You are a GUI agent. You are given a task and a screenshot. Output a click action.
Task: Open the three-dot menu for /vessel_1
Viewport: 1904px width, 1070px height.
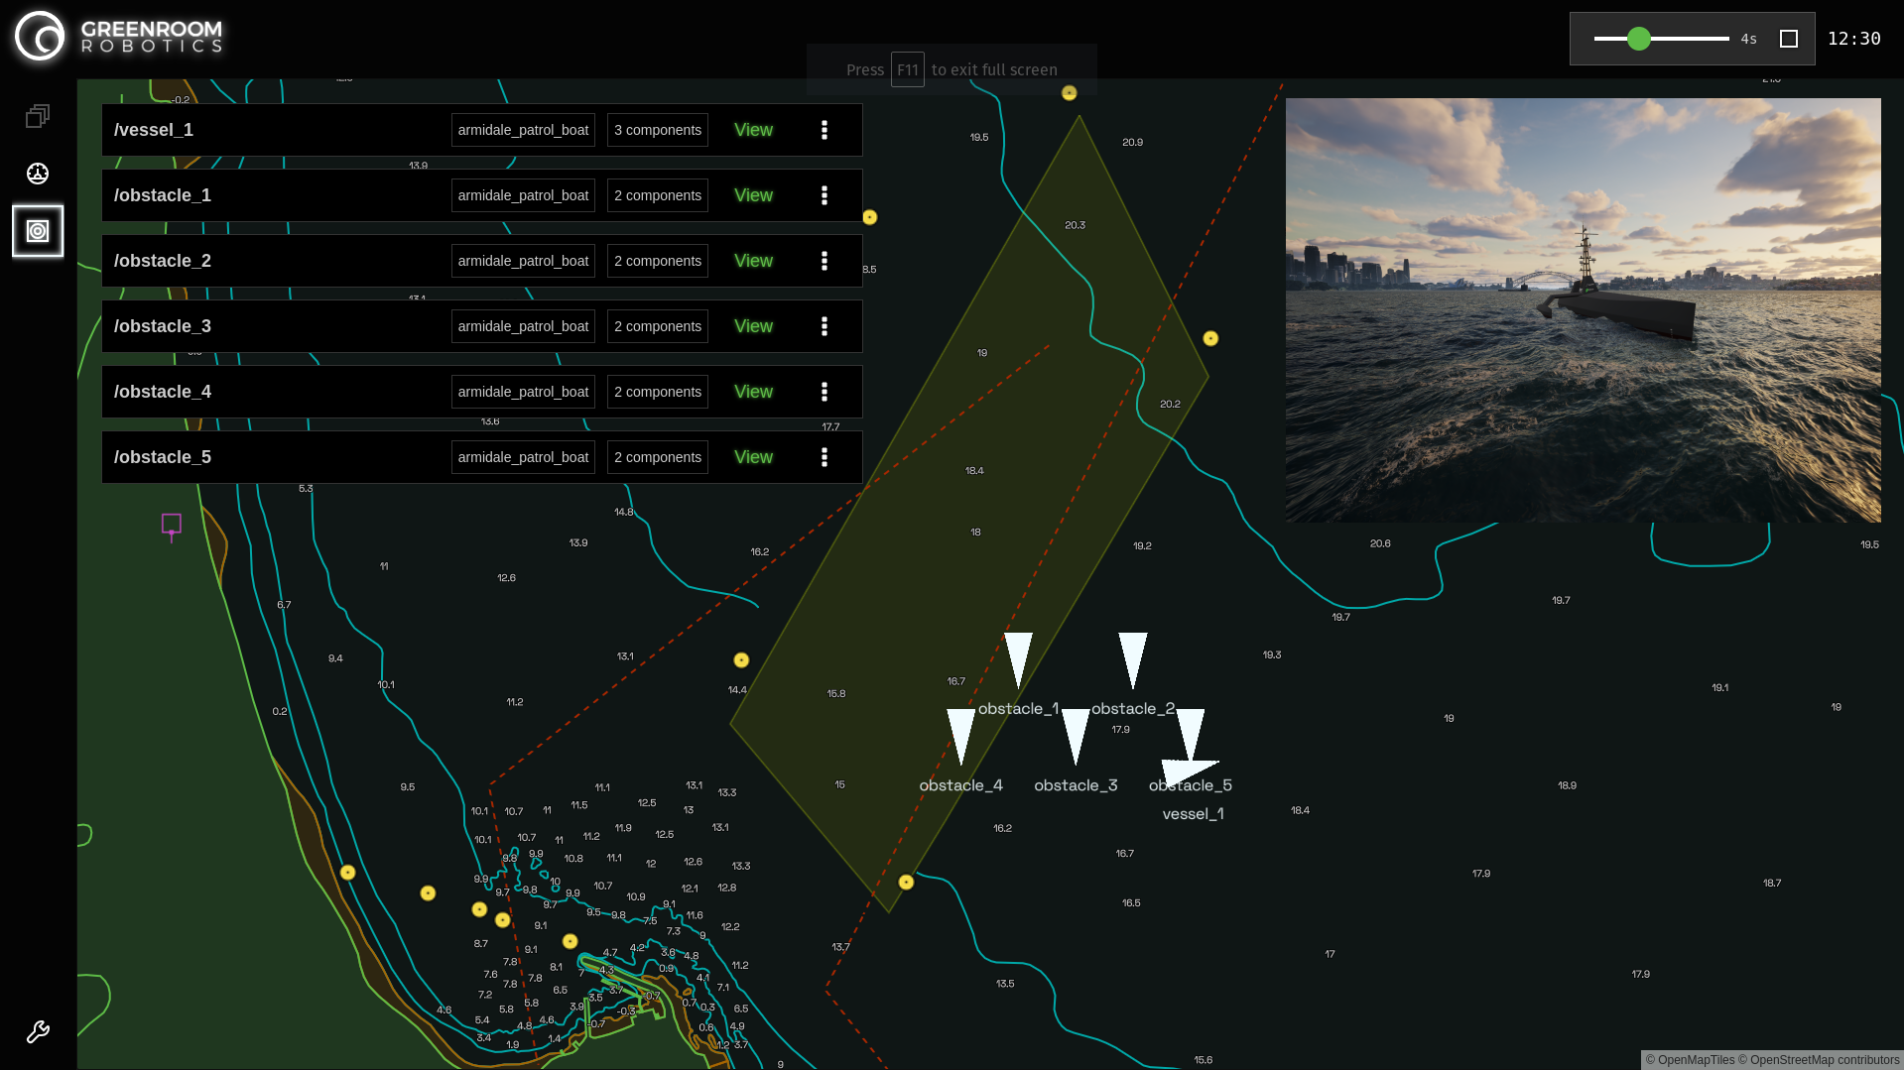pyautogui.click(x=825, y=130)
